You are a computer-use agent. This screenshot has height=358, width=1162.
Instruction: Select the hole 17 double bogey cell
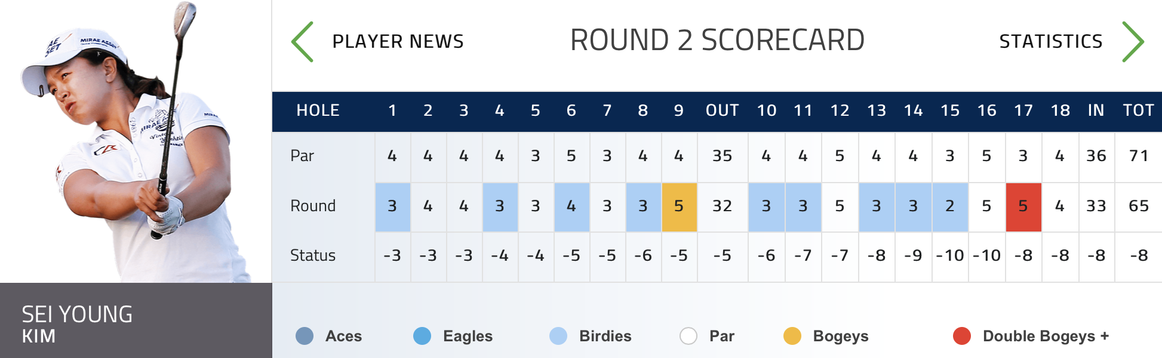(1023, 207)
